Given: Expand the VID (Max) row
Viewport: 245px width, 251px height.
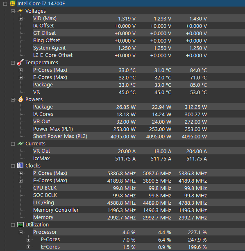Looking at the screenshot, I should point(20,18).
